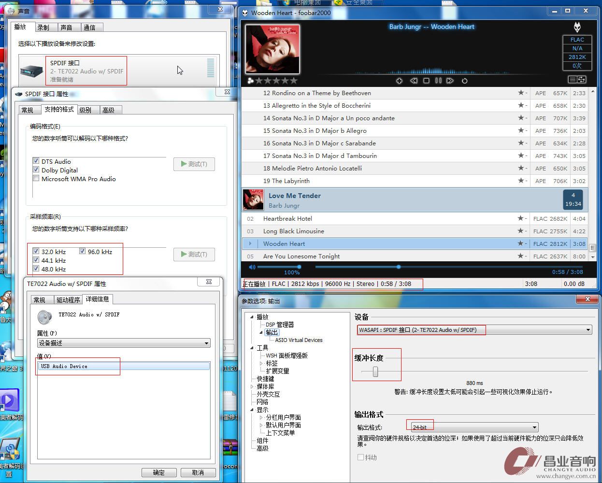Viewport: 602px width, 483px height.
Task: Expand the 媒体库 node in preferences tree
Action: click(252, 386)
